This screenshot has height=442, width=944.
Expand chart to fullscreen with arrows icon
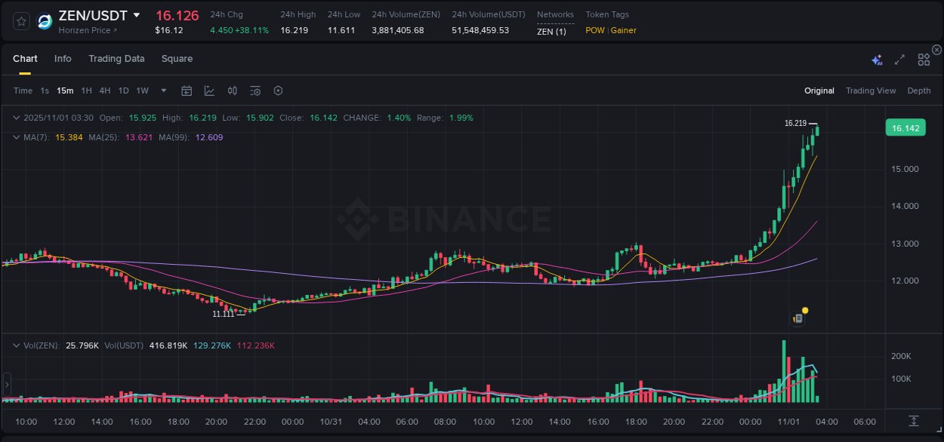(x=899, y=59)
